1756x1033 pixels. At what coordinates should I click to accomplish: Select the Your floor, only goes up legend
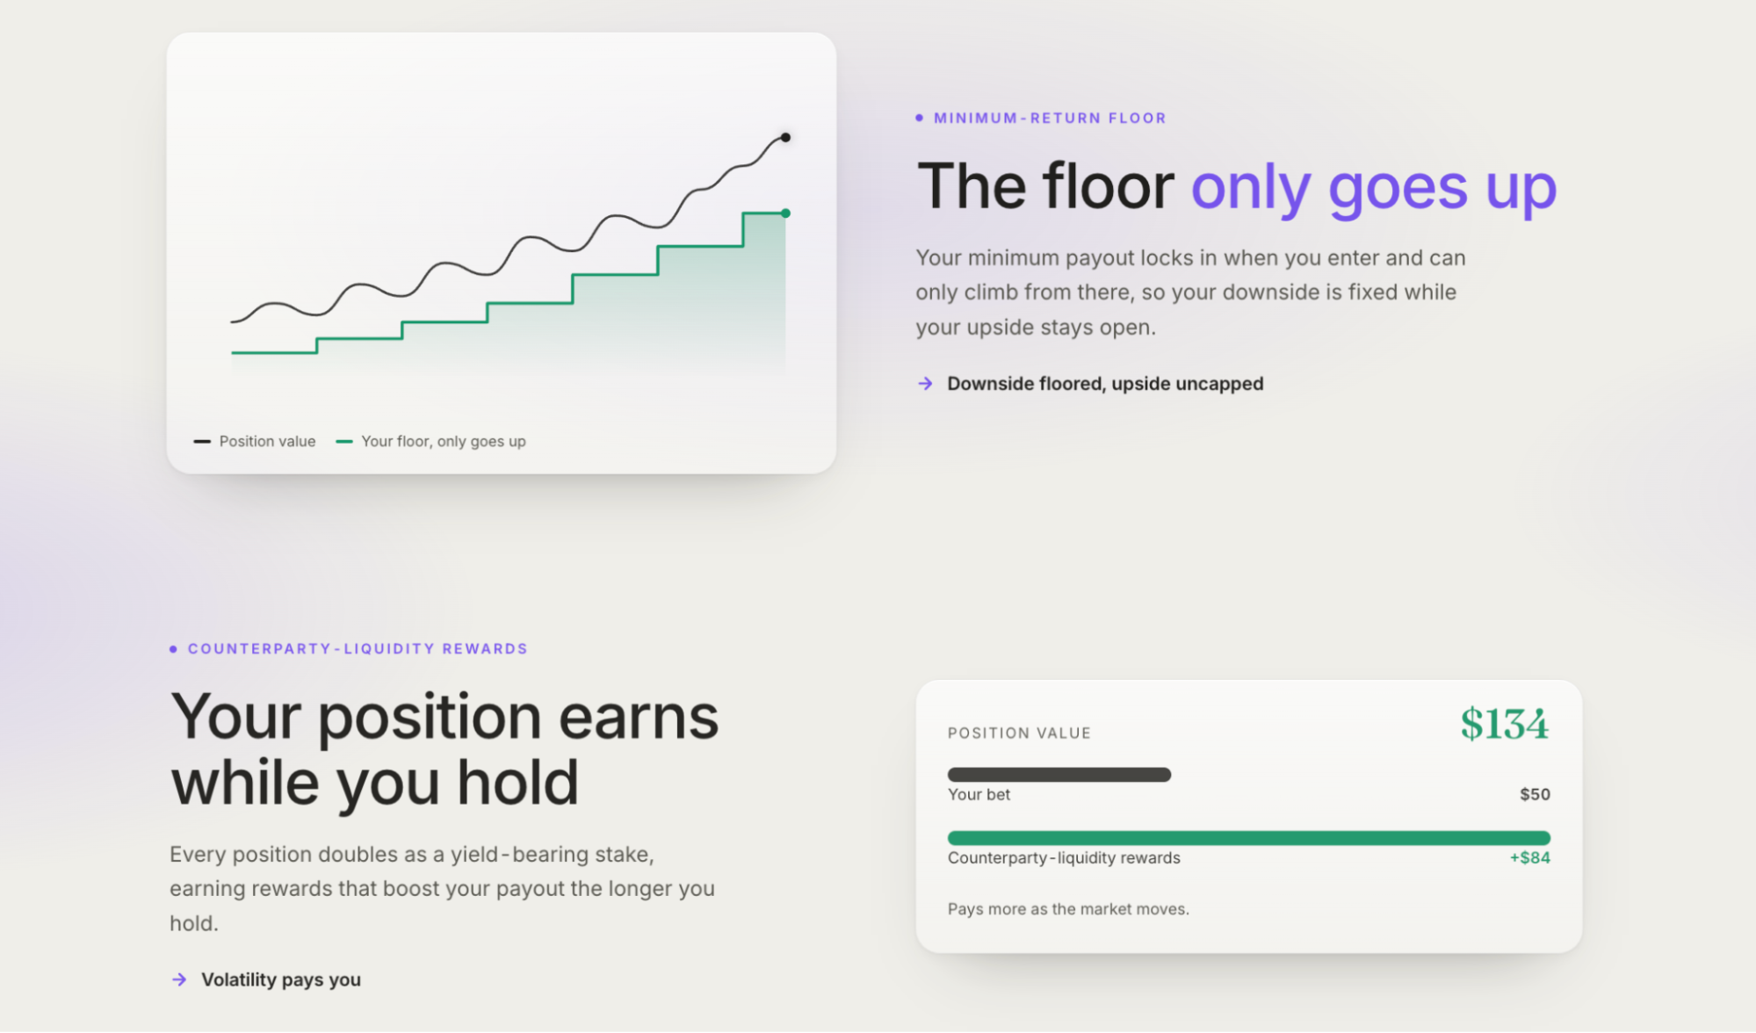(x=444, y=442)
